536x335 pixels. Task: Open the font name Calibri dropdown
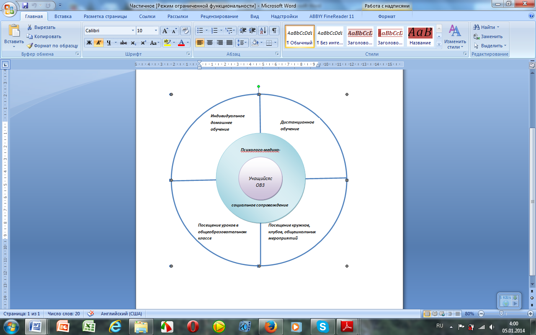tap(133, 31)
